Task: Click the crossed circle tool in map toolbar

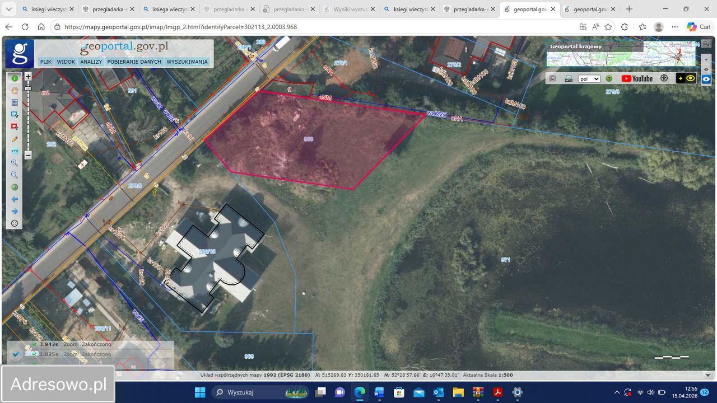Action: click(15, 223)
